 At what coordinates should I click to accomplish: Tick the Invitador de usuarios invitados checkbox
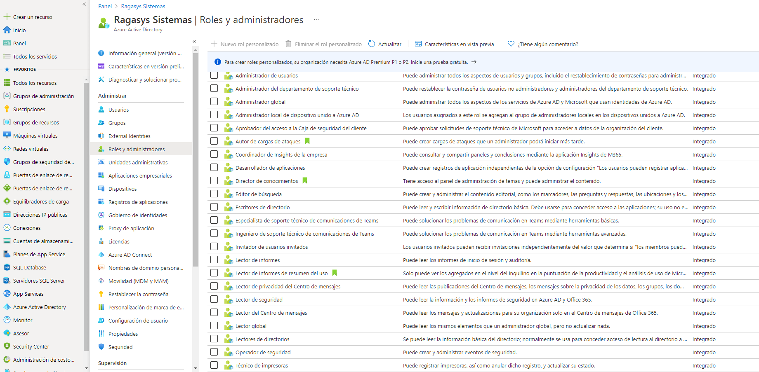pos(214,246)
